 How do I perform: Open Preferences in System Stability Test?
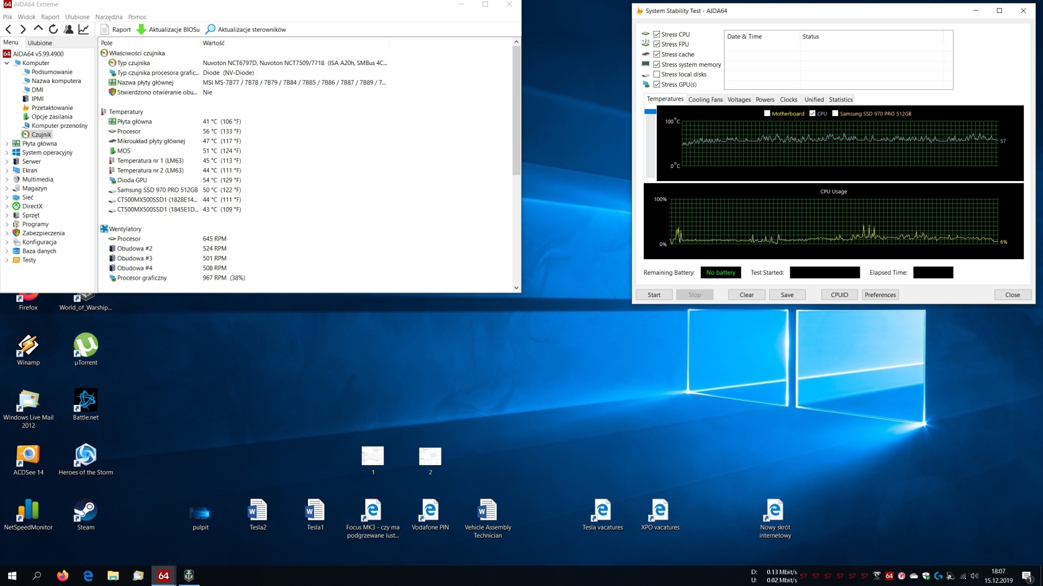tap(880, 295)
